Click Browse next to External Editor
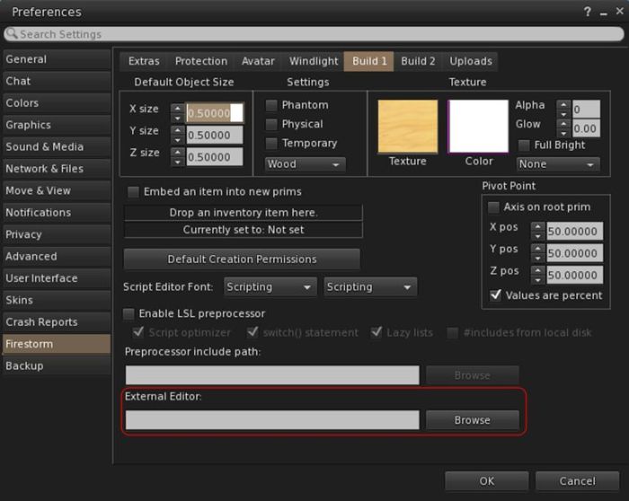 pos(472,420)
